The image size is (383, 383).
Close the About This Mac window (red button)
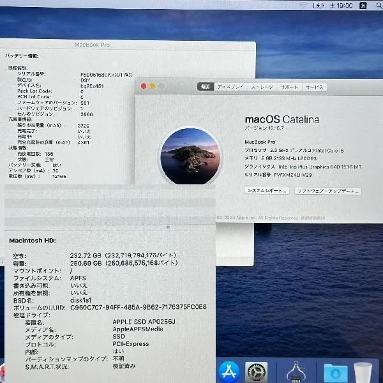point(144,86)
